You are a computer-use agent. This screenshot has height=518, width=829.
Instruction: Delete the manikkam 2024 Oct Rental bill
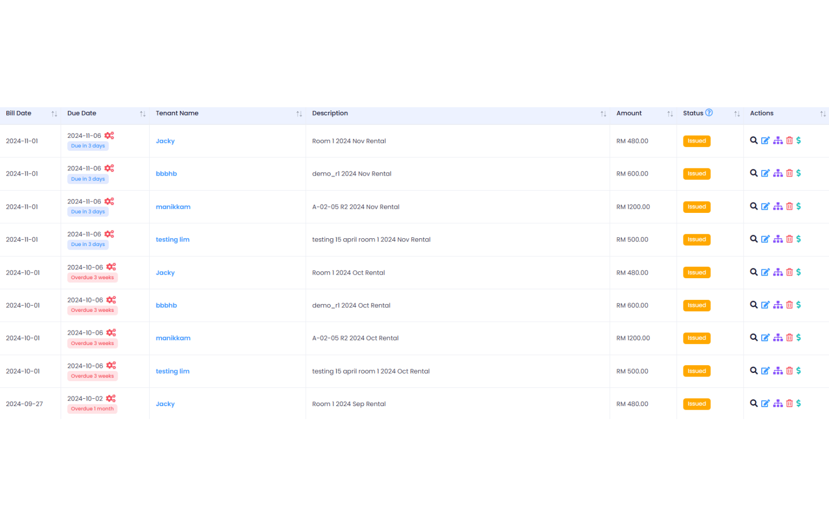coord(789,338)
